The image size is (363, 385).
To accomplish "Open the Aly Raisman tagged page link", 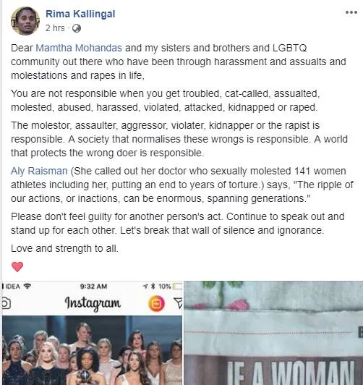I will 39,171.
